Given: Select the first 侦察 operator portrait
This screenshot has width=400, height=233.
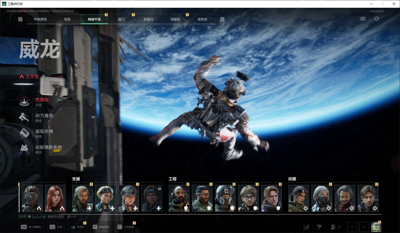Looking at the screenshot, I should tap(299, 198).
